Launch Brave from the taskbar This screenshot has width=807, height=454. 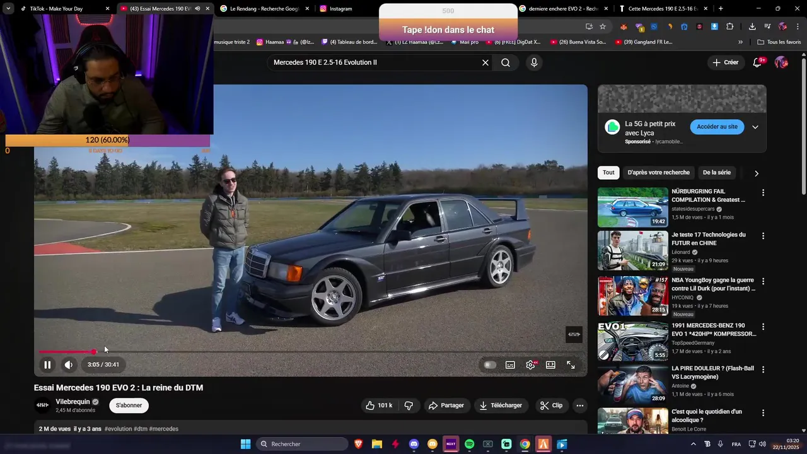359,444
